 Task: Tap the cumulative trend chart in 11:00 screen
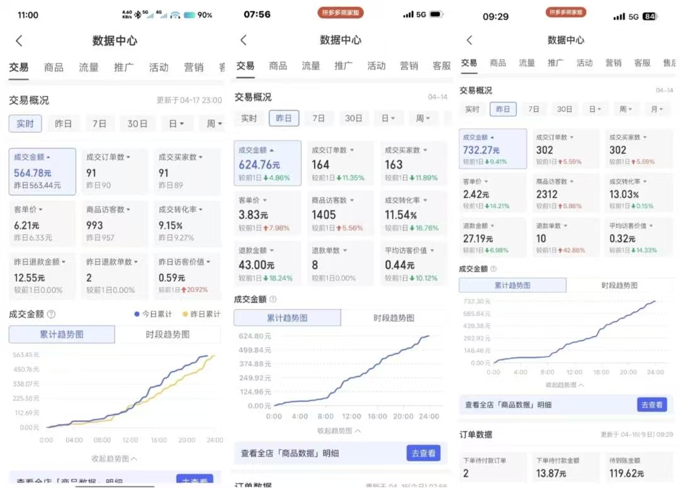118,397
